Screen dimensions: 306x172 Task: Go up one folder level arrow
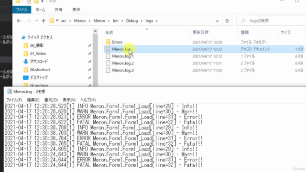(x=44, y=21)
